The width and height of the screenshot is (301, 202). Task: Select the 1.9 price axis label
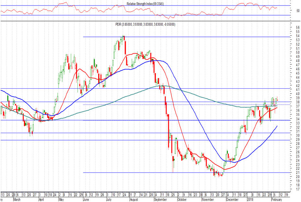[x=298, y=181]
